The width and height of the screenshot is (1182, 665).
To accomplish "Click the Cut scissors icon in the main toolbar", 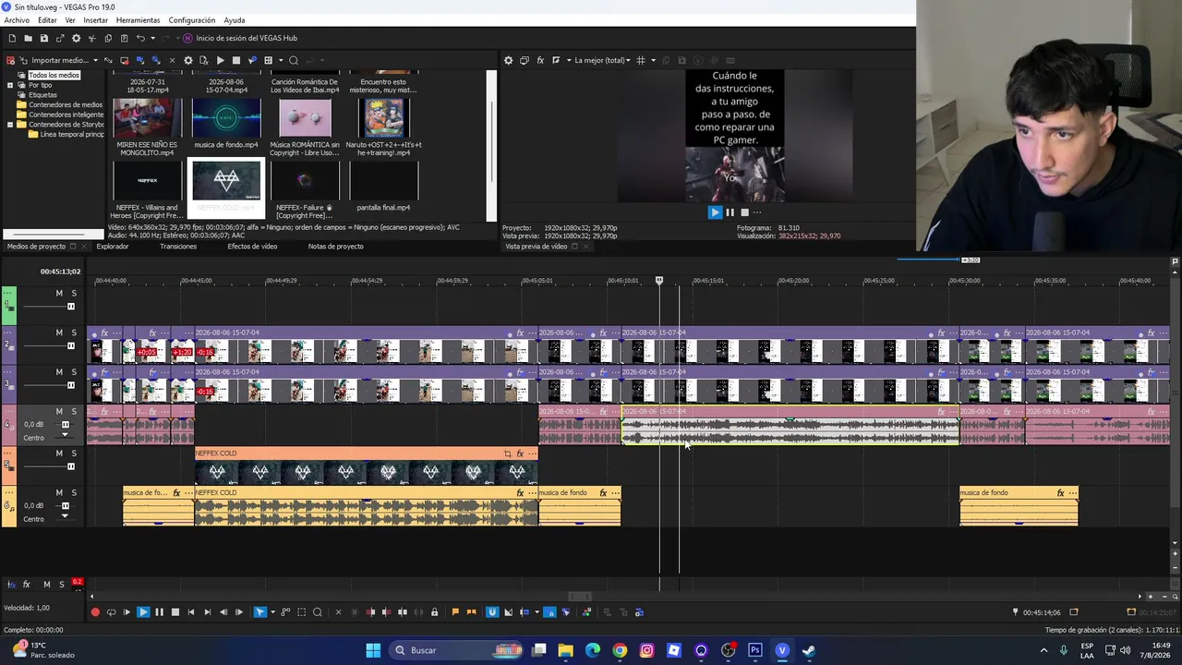I will click(x=91, y=38).
